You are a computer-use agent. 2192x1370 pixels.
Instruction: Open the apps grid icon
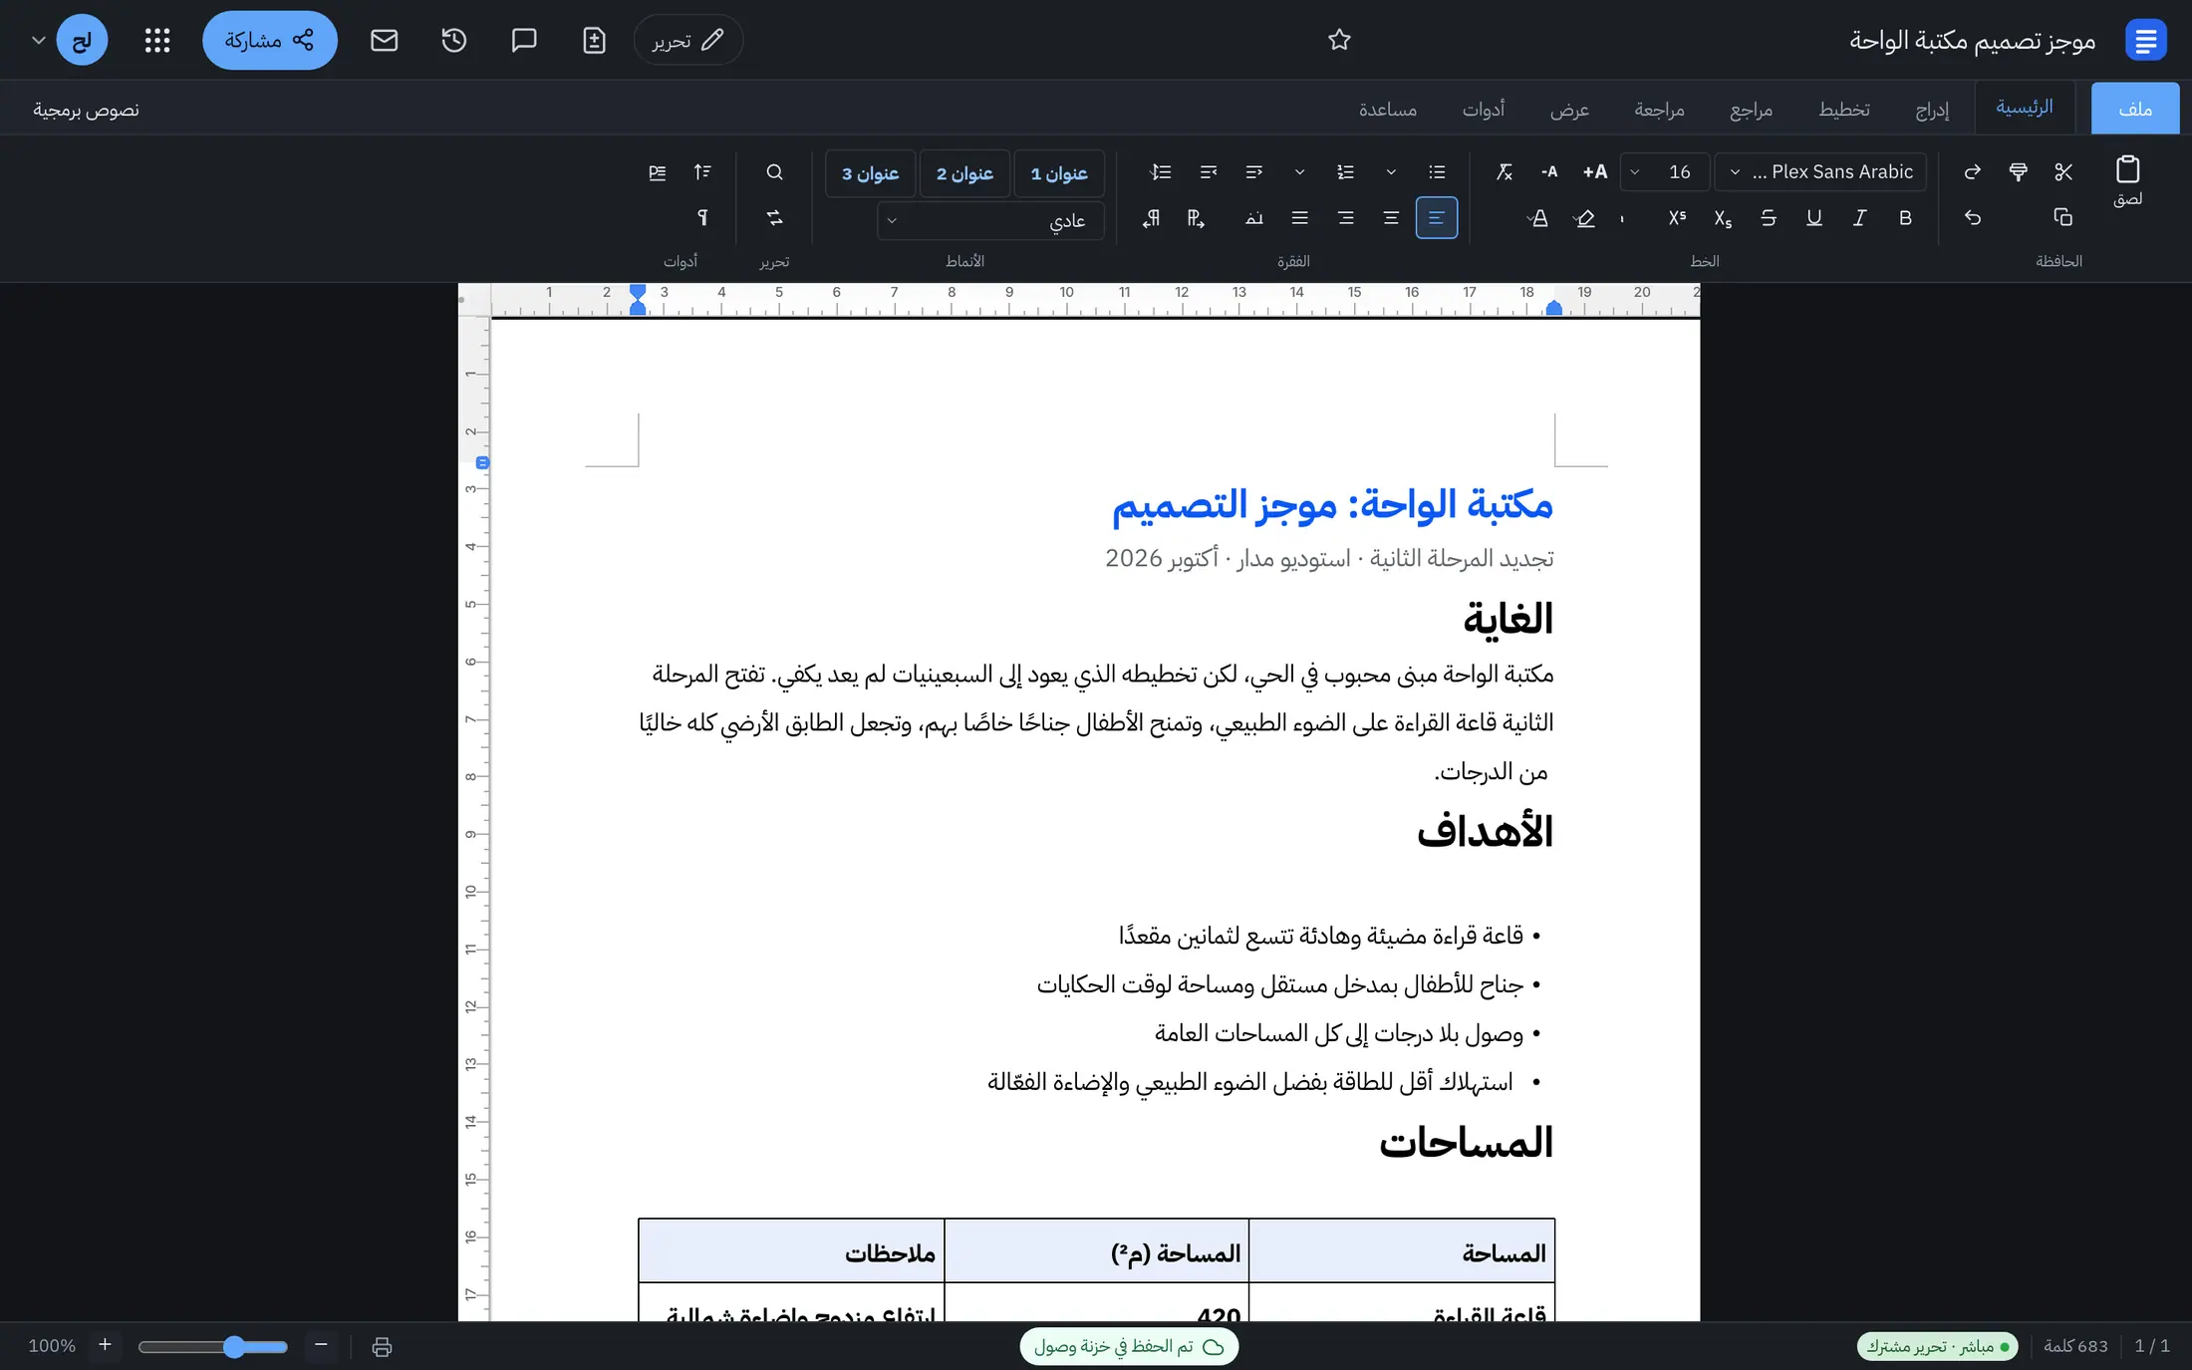(157, 40)
